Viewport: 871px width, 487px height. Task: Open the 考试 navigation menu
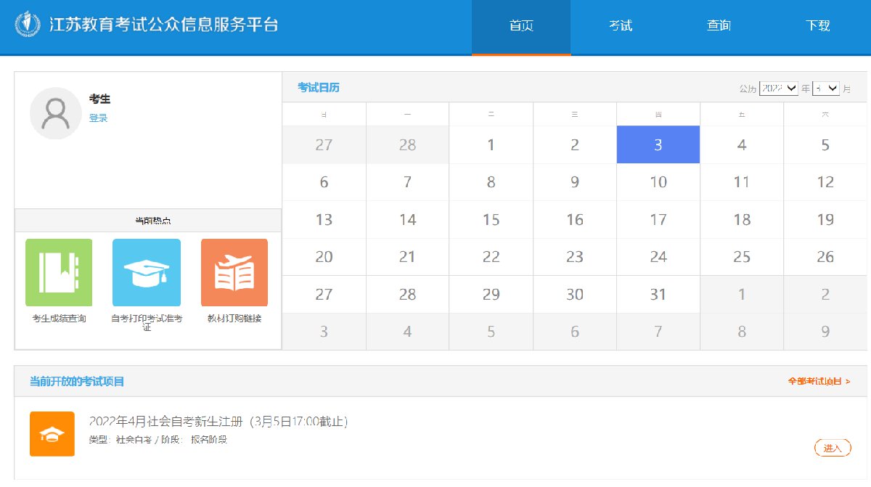(621, 26)
